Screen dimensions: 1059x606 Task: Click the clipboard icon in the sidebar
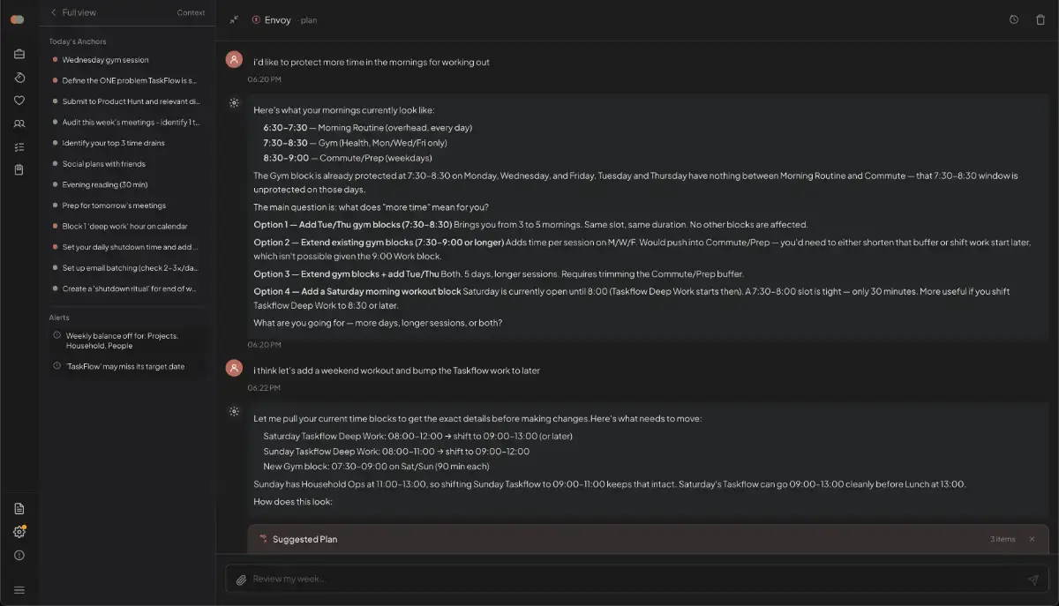pyautogui.click(x=19, y=170)
